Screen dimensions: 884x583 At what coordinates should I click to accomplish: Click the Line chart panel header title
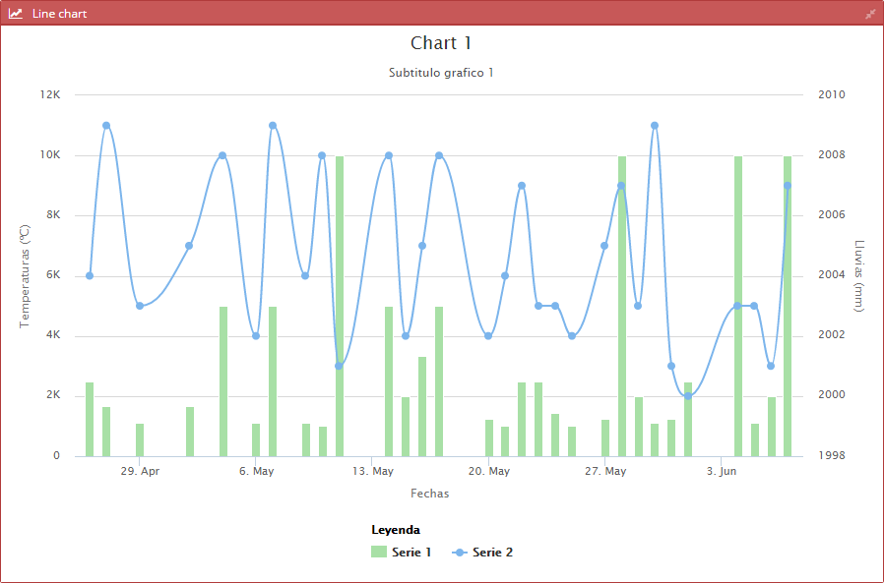tap(59, 14)
